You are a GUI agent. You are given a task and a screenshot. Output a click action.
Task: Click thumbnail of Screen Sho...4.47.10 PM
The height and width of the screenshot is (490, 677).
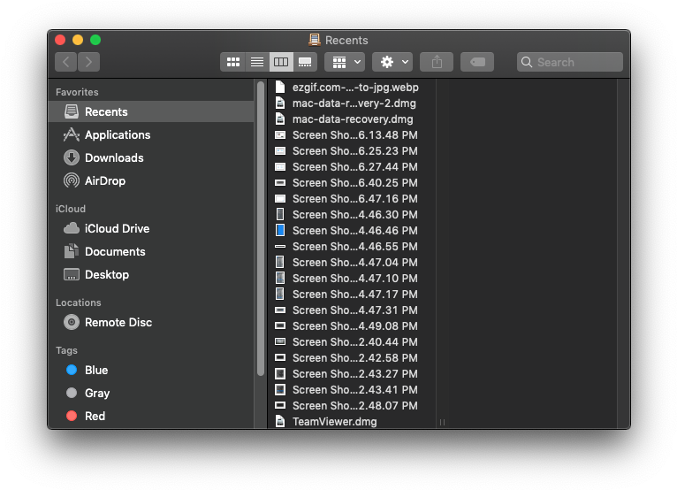[x=280, y=279]
